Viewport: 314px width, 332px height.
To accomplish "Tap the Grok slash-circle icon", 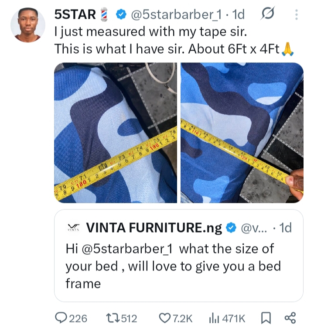I will (266, 15).
